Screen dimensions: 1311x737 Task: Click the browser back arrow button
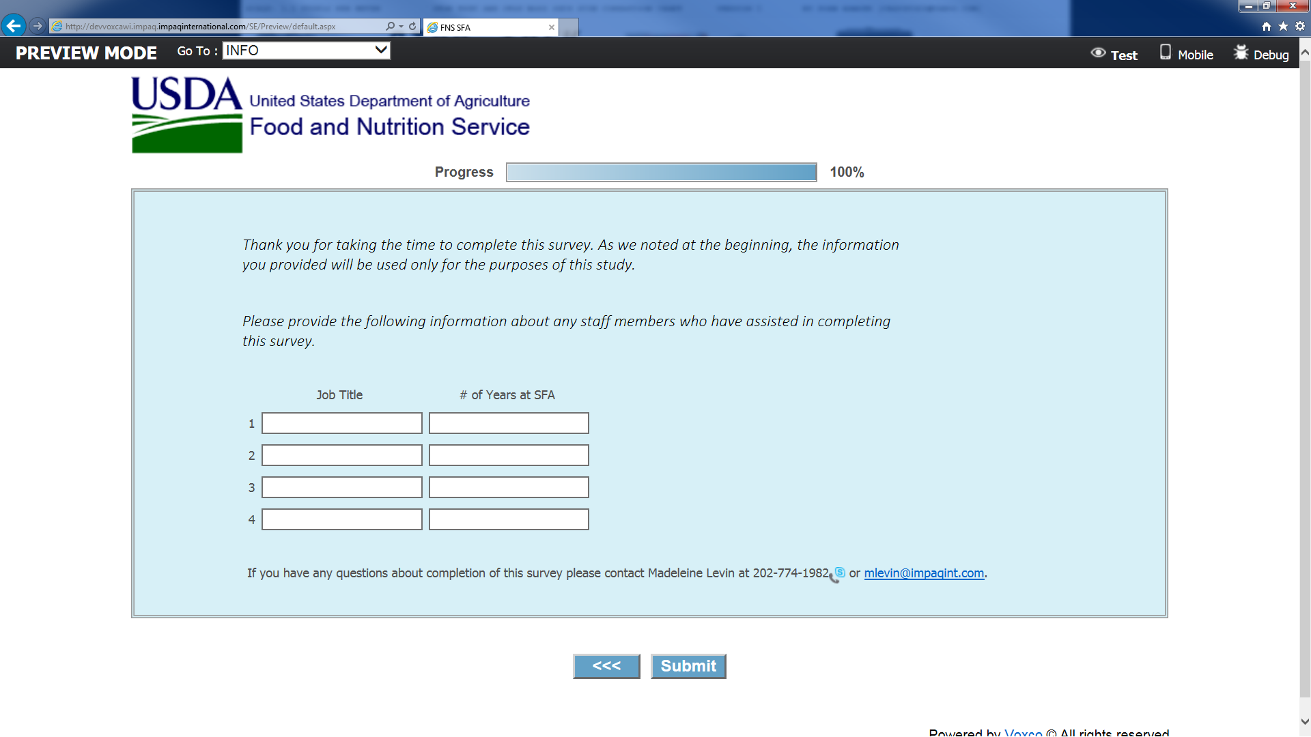tap(14, 26)
